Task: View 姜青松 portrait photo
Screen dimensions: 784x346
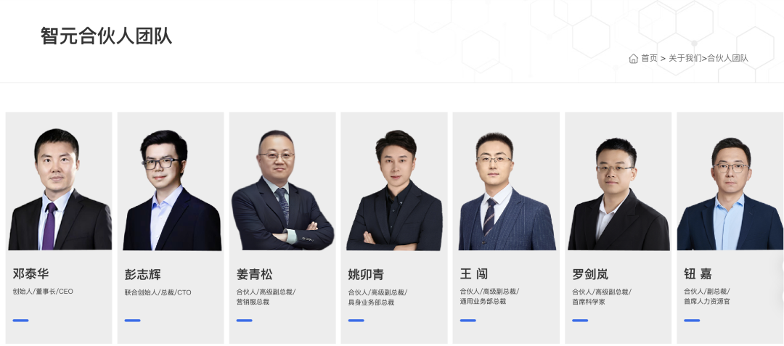Action: (x=282, y=190)
